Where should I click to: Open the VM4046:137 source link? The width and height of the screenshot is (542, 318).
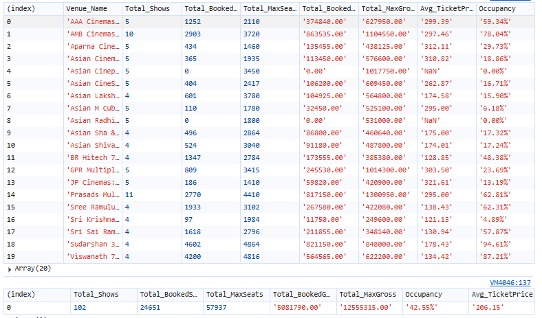pyautogui.click(x=510, y=283)
